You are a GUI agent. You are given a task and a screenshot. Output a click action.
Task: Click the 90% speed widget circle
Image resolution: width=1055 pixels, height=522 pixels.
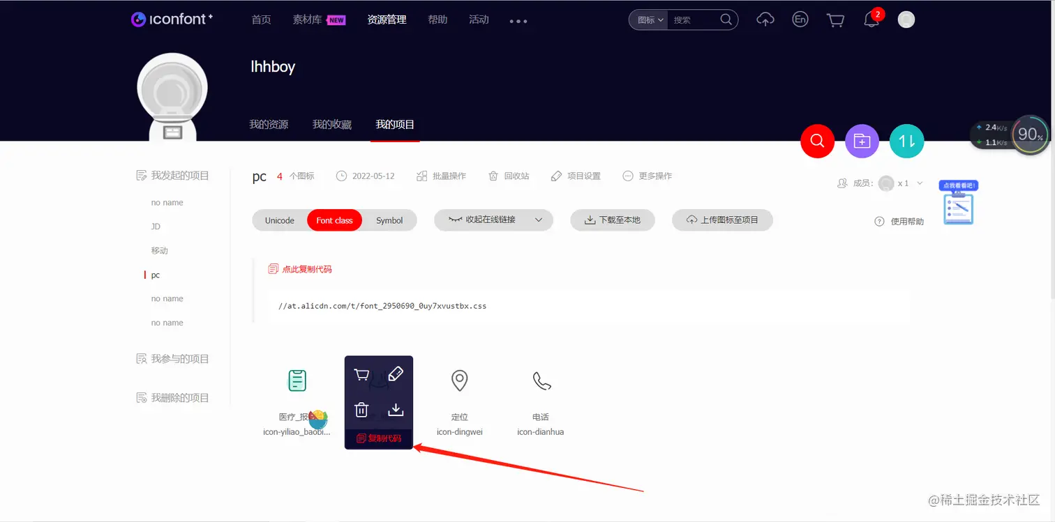1030,134
